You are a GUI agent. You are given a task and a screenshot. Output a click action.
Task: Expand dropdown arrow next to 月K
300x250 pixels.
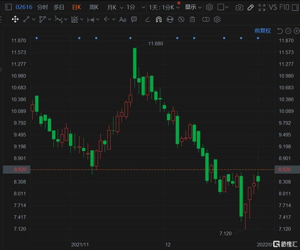coord(122,8)
